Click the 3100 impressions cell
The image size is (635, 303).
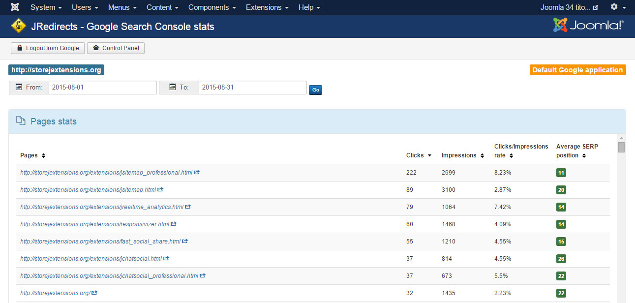pyautogui.click(x=449, y=190)
